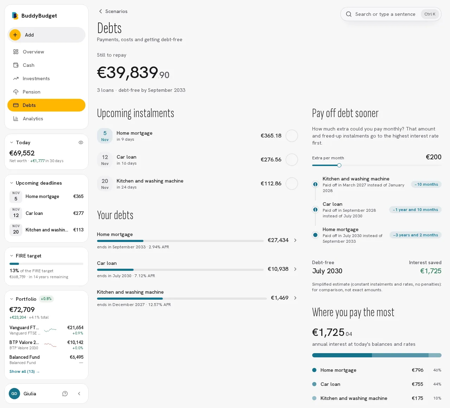The image size is (450, 408).
Task: Click FIRE target progress bar
Action: click(46, 264)
